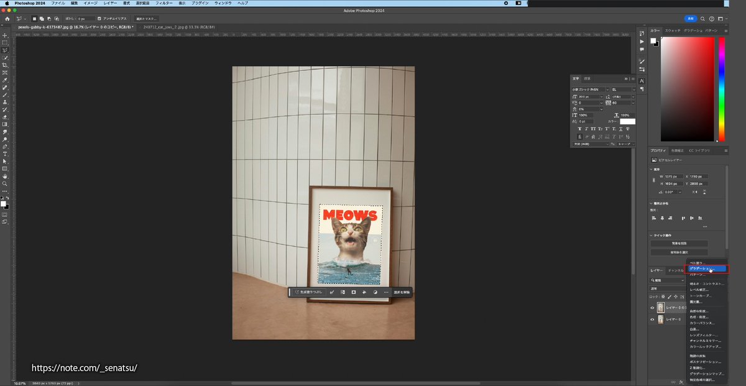Click create mask icon in contextual task bar
The width and height of the screenshot is (746, 386).
[x=353, y=292]
